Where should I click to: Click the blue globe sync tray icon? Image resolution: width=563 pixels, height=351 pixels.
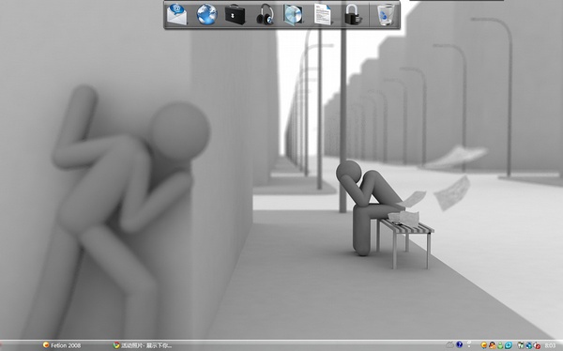(529, 345)
